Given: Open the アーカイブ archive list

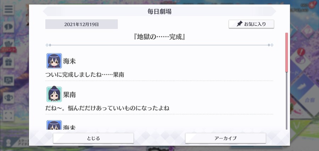Looking at the screenshot, I should click(225, 138).
